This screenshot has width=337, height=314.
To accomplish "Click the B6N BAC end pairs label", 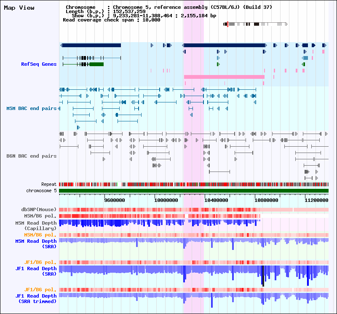I will [x=32, y=156].
